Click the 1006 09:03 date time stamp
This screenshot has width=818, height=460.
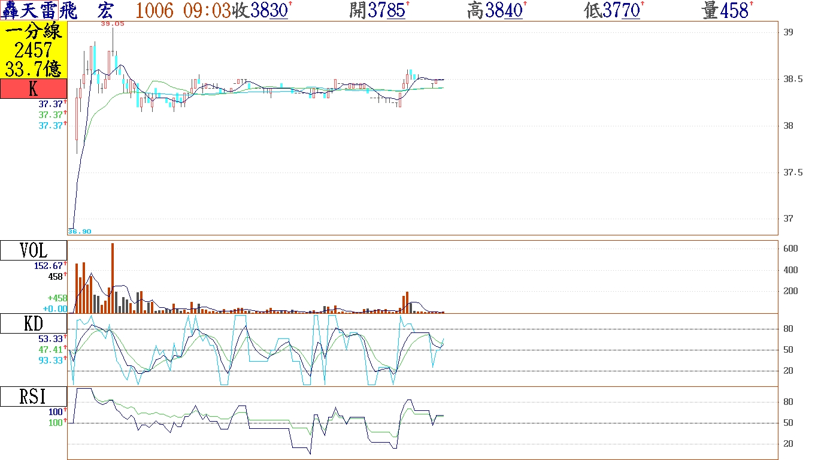(x=183, y=10)
